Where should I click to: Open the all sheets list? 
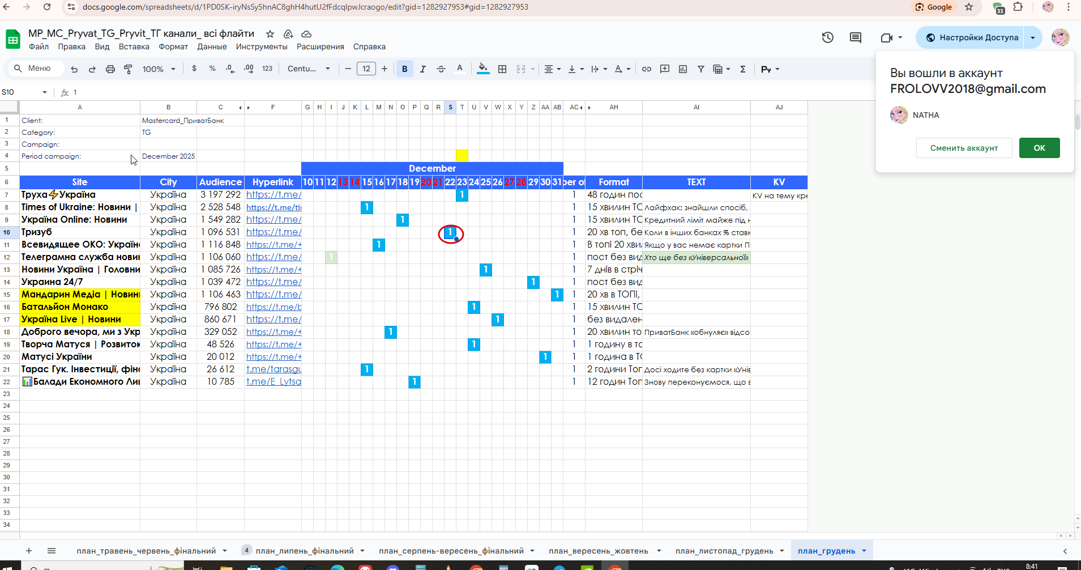point(52,551)
